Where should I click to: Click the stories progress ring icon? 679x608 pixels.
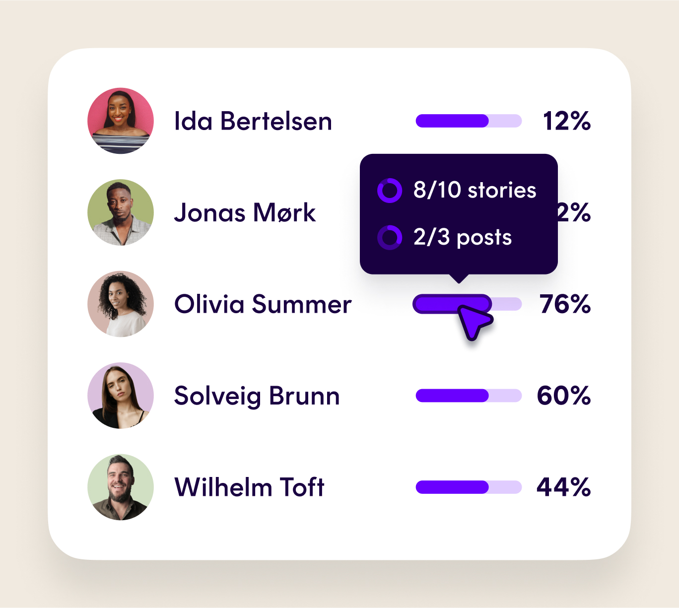pos(390,191)
